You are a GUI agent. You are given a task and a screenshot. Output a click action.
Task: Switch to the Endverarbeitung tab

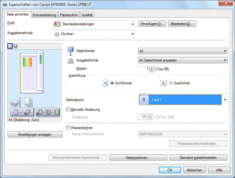[44, 15]
